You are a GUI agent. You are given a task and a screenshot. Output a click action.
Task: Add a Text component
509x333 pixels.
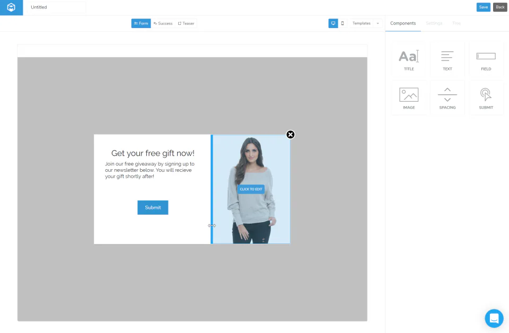447,59
